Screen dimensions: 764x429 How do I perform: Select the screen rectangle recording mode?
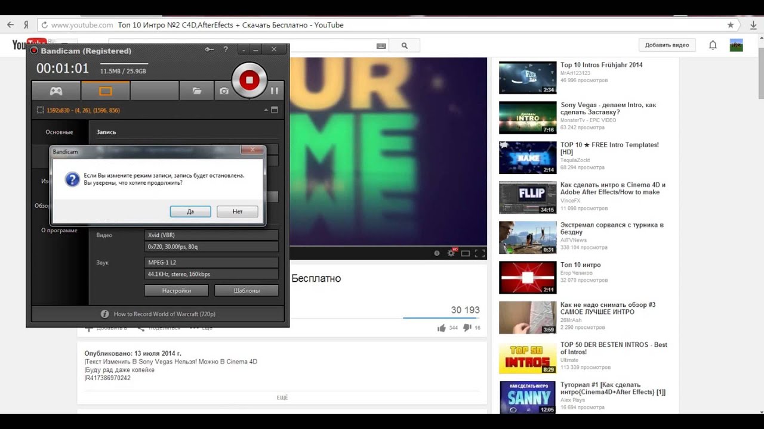click(x=106, y=91)
